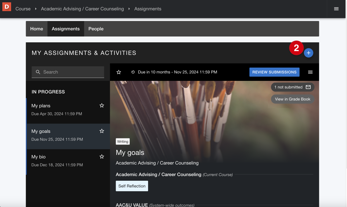Viewport: 347px width, 207px height.
Task: Click Due Apr 30, 2024 11:59 PM text
Action: (x=57, y=114)
